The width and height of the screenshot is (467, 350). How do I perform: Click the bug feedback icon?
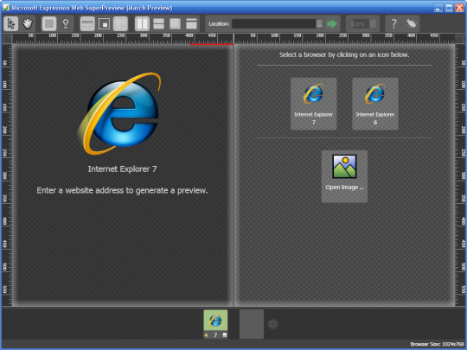412,23
